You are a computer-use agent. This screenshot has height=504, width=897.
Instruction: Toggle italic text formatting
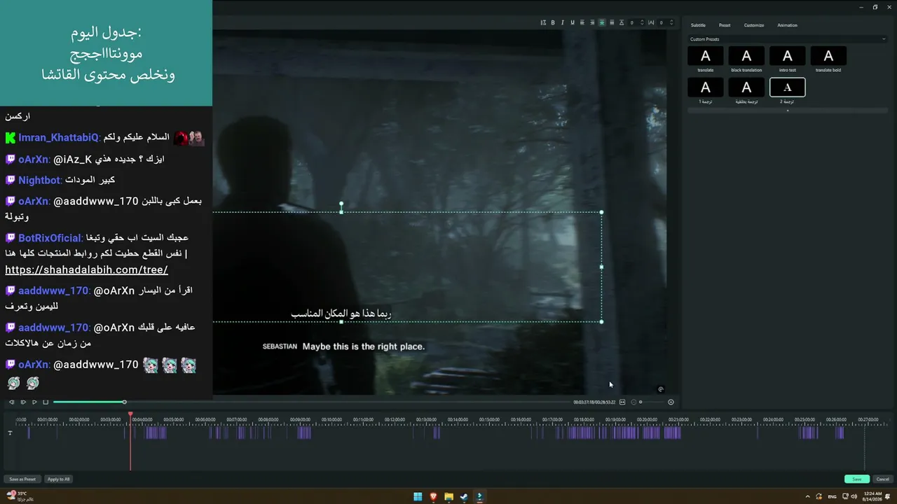pos(563,22)
